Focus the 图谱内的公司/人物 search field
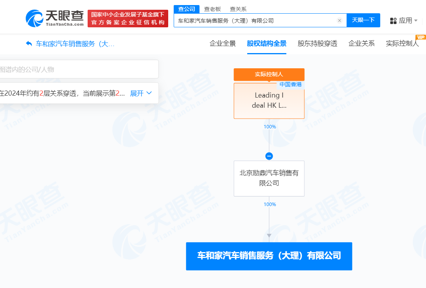The width and height of the screenshot is (426, 288). tap(79, 69)
